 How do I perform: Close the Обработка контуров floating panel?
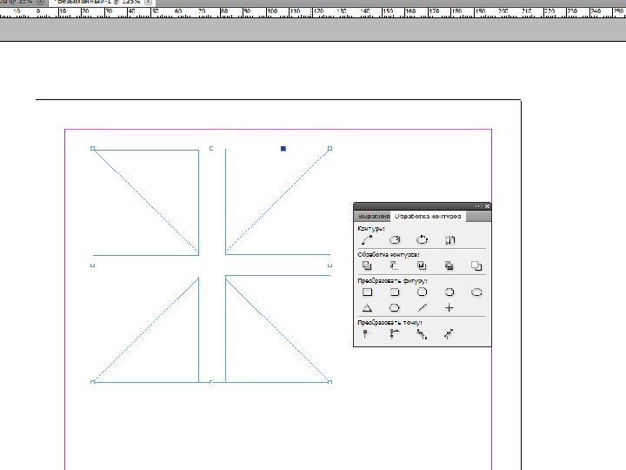487,206
